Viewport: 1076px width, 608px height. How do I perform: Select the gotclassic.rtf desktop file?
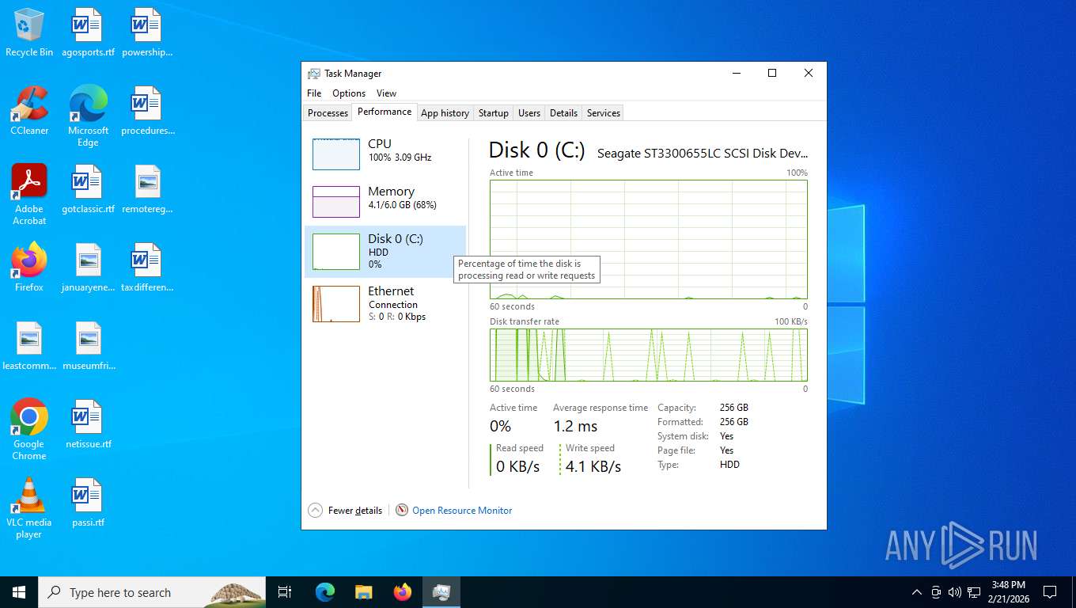point(87,190)
